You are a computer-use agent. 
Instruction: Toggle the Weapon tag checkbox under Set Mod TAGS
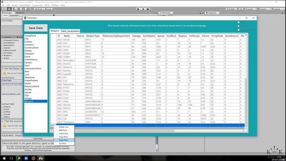click(3, 107)
